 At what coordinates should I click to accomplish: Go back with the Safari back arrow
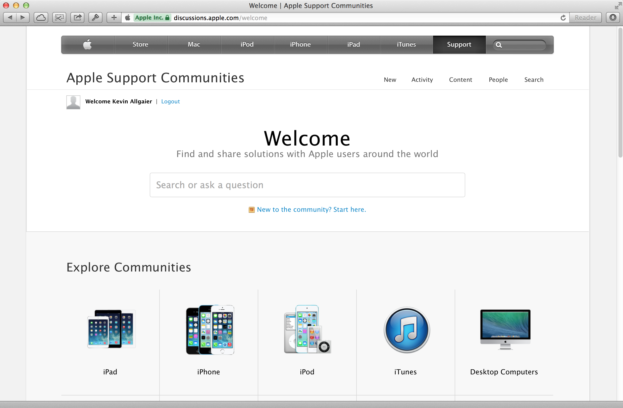point(10,18)
